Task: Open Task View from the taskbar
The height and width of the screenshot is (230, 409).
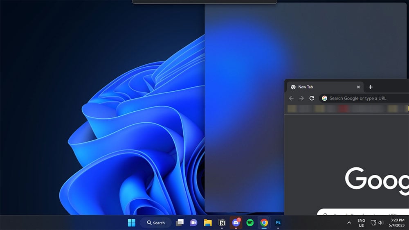Action: pos(180,223)
